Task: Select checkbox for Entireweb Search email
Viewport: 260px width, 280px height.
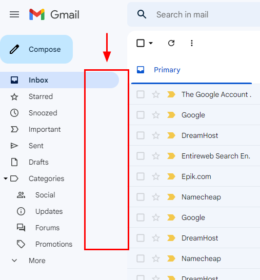Action: (x=141, y=156)
